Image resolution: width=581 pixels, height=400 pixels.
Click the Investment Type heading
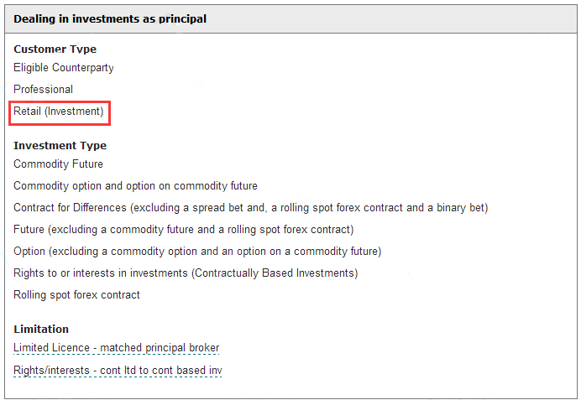tap(60, 145)
